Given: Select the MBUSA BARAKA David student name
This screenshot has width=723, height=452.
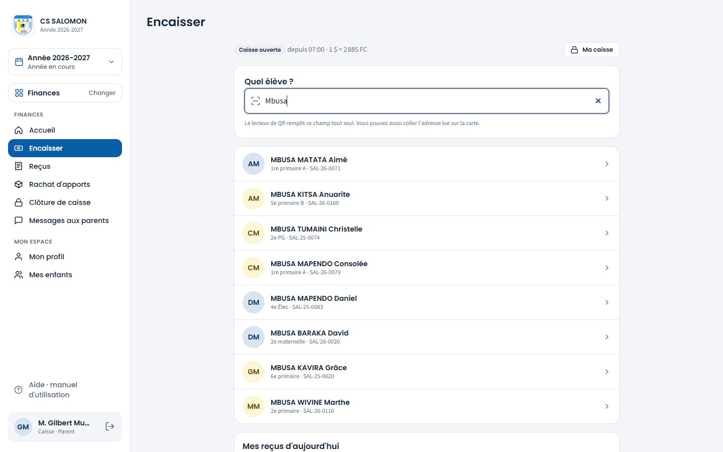Looking at the screenshot, I should tap(309, 333).
